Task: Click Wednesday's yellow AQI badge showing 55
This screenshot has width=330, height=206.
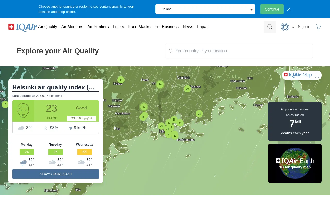Action: (84, 152)
